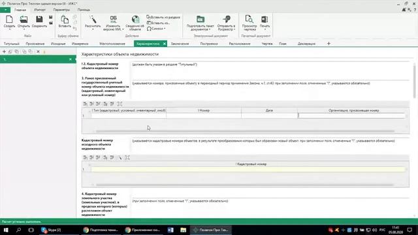The height and width of the screenshot is (235, 418).
Task: Add a new section with plus tab
Action: pyautogui.click(x=329, y=44)
